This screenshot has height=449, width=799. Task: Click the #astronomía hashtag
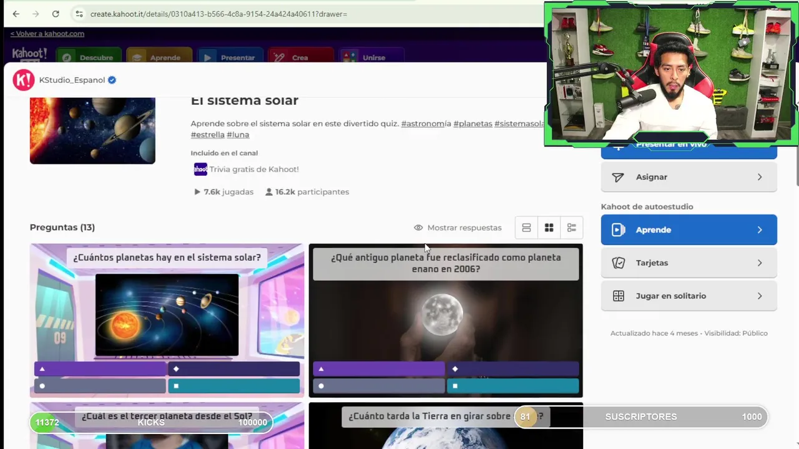coord(426,123)
